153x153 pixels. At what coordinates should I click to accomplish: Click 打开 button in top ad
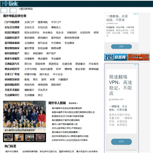pyautogui.click(x=122, y=47)
